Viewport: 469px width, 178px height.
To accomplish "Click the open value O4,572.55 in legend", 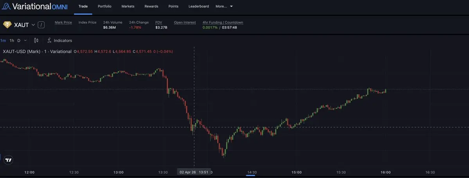I will 83,51.
